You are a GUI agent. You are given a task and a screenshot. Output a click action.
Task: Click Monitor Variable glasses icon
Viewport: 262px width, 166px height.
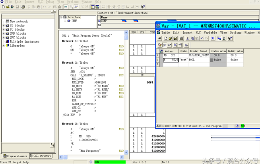coord(165,45)
